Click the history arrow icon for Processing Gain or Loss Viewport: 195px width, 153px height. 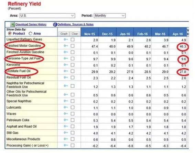coord(66,145)
